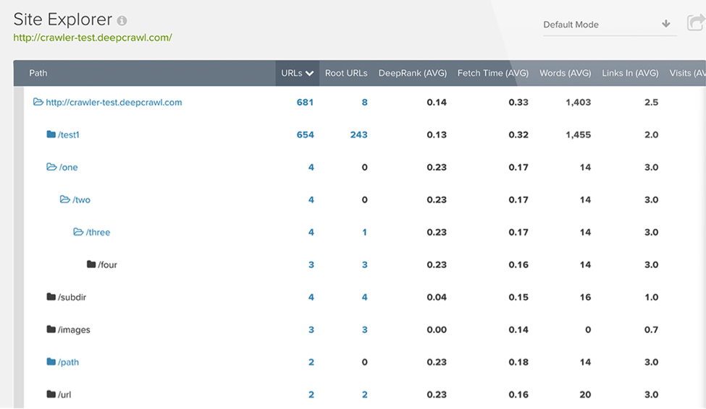The height and width of the screenshot is (409, 706).
Task: Click the 654 URLs count for /test1
Action: tap(306, 135)
